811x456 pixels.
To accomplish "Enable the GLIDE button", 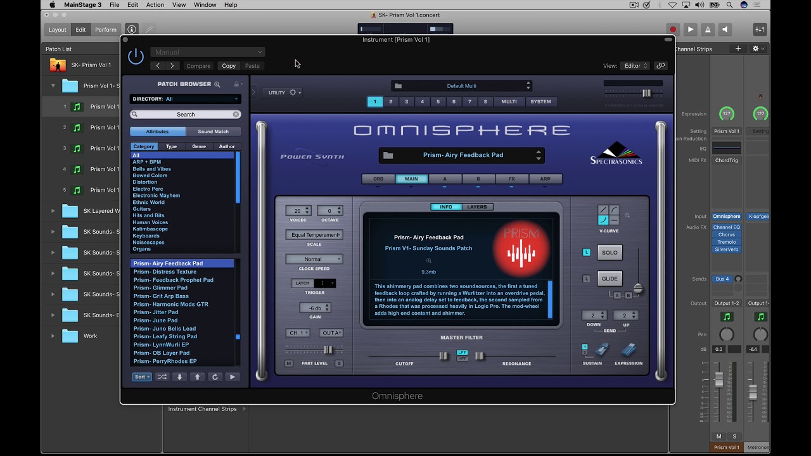I will click(x=610, y=279).
